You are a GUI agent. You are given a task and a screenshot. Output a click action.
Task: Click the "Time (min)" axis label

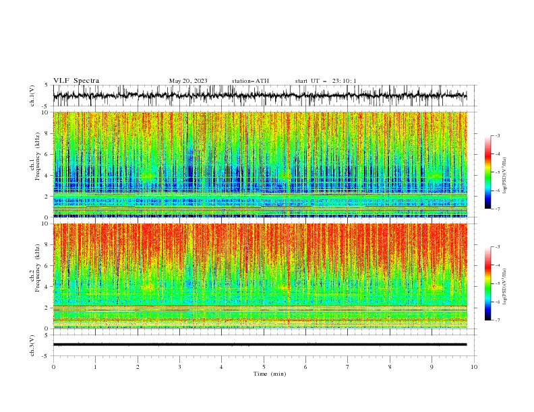[x=270, y=374]
